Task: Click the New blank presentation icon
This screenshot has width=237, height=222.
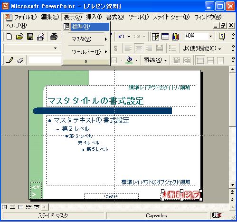Action: [x=9, y=37]
